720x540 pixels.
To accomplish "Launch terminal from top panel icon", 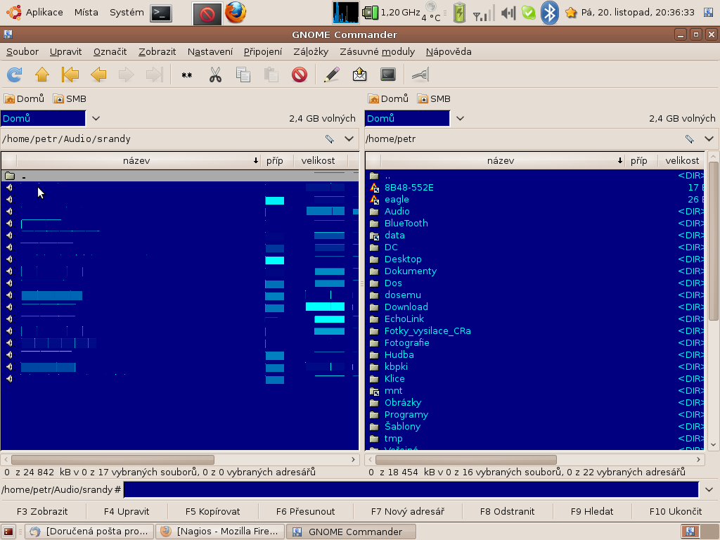I will pyautogui.click(x=161, y=13).
